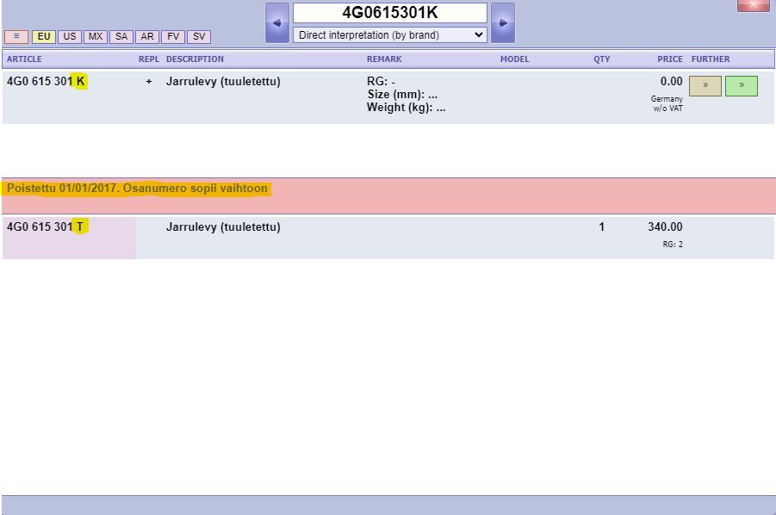Click the green double-arrow further button
This screenshot has width=776, height=515.
point(741,86)
